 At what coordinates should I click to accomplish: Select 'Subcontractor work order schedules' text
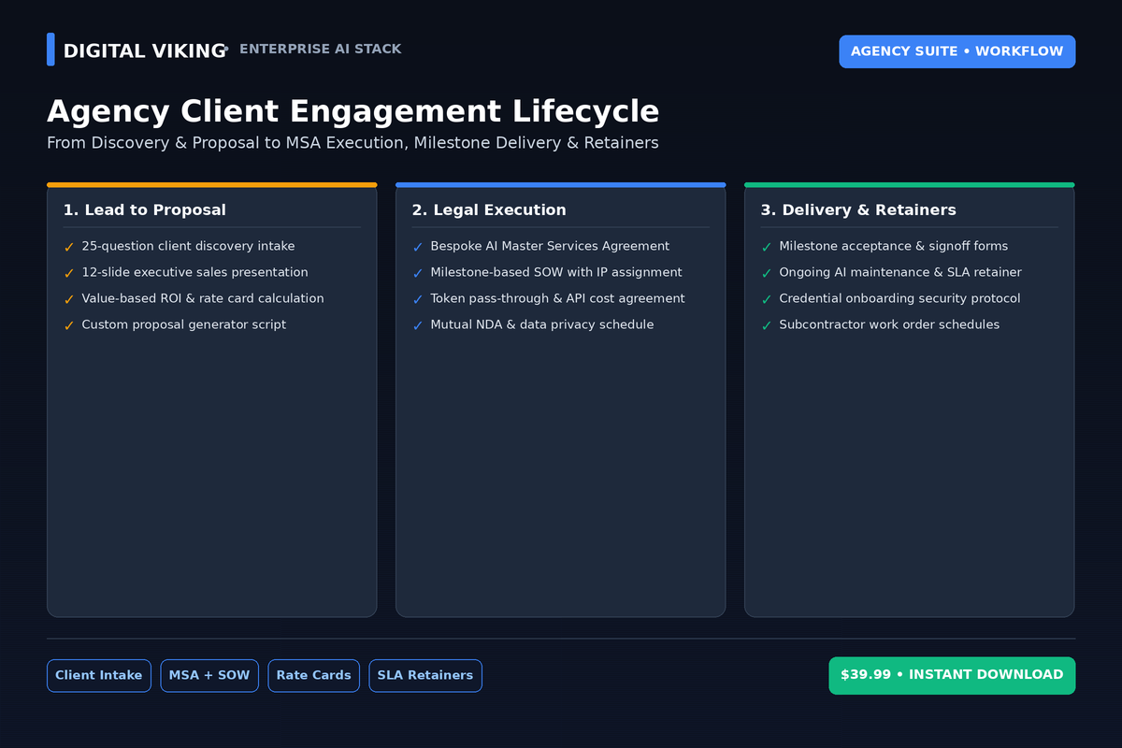[x=889, y=325]
